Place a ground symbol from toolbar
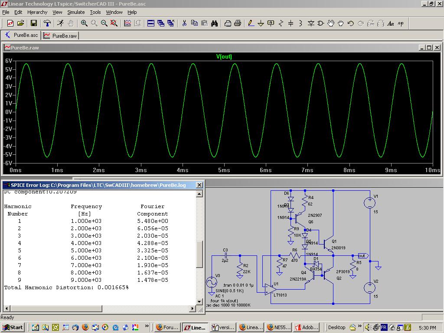Image resolution: width=444 pixels, height=333 pixels. [261, 23]
